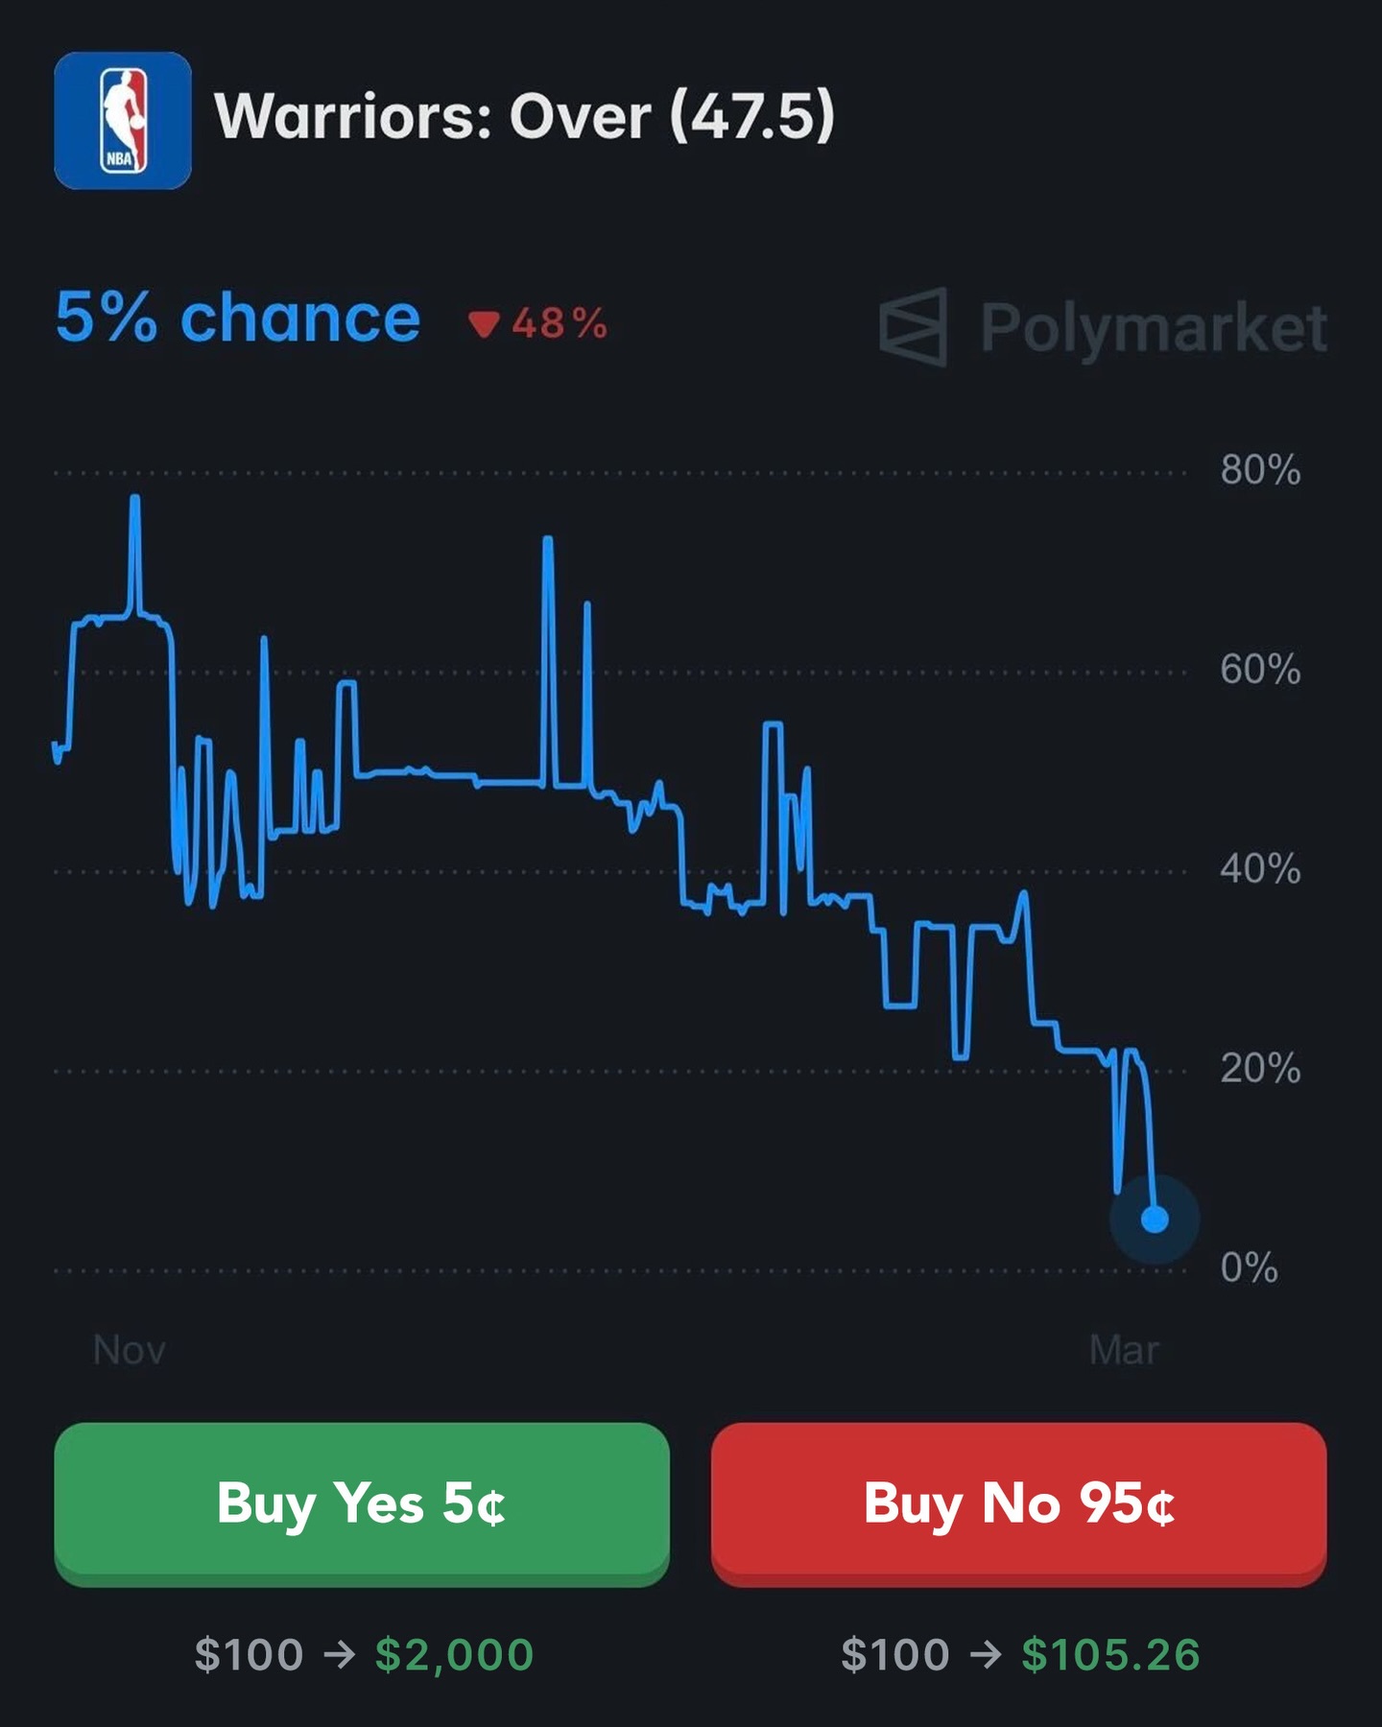Select the current price dot on chart
This screenshot has width=1382, height=1727.
tap(1155, 1219)
